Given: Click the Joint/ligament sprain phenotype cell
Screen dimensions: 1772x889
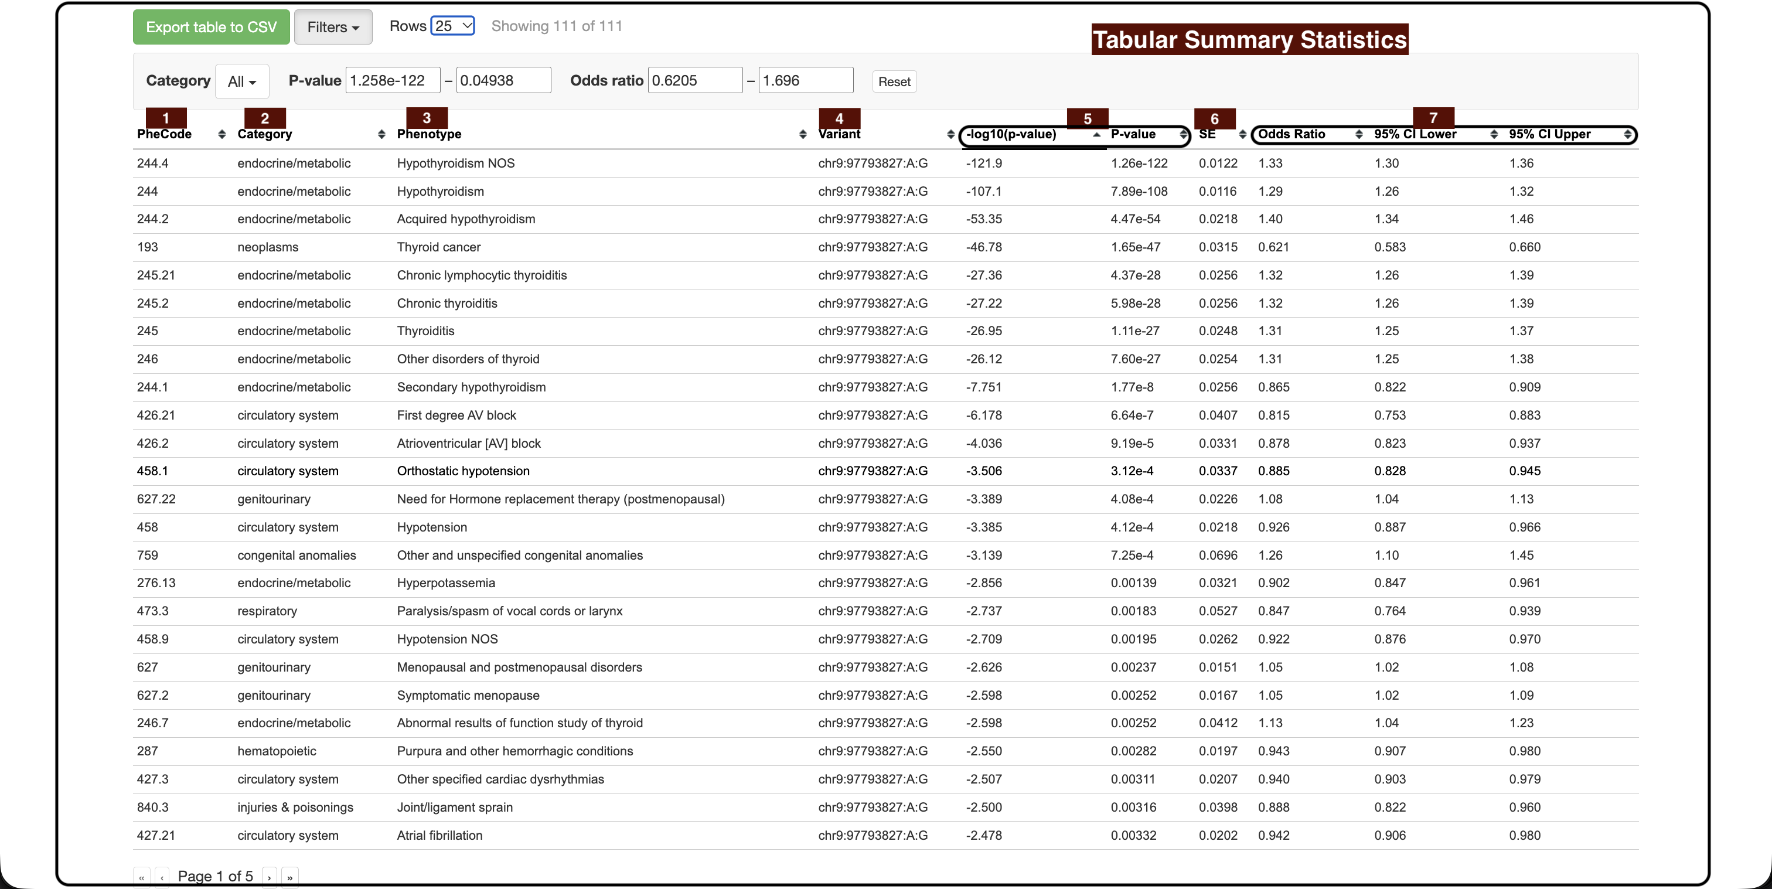Looking at the screenshot, I should [455, 807].
